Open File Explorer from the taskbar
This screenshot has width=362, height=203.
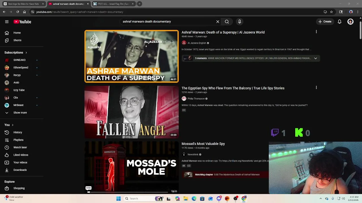[x=186, y=198]
